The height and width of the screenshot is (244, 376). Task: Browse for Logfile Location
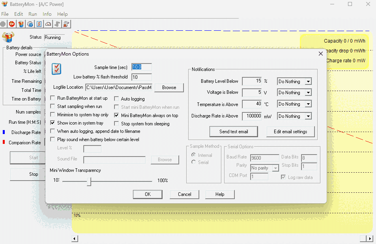click(x=169, y=88)
